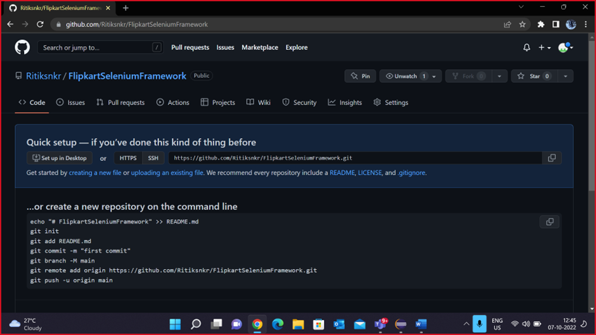Star the repository
The height and width of the screenshot is (335, 596).
click(x=534, y=76)
